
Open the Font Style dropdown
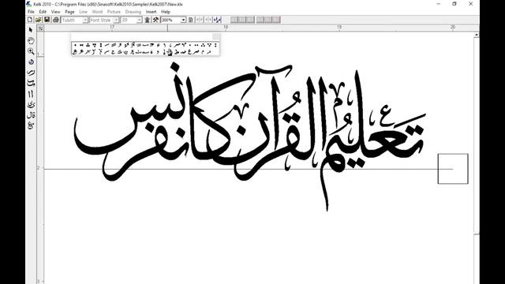pyautogui.click(x=116, y=20)
